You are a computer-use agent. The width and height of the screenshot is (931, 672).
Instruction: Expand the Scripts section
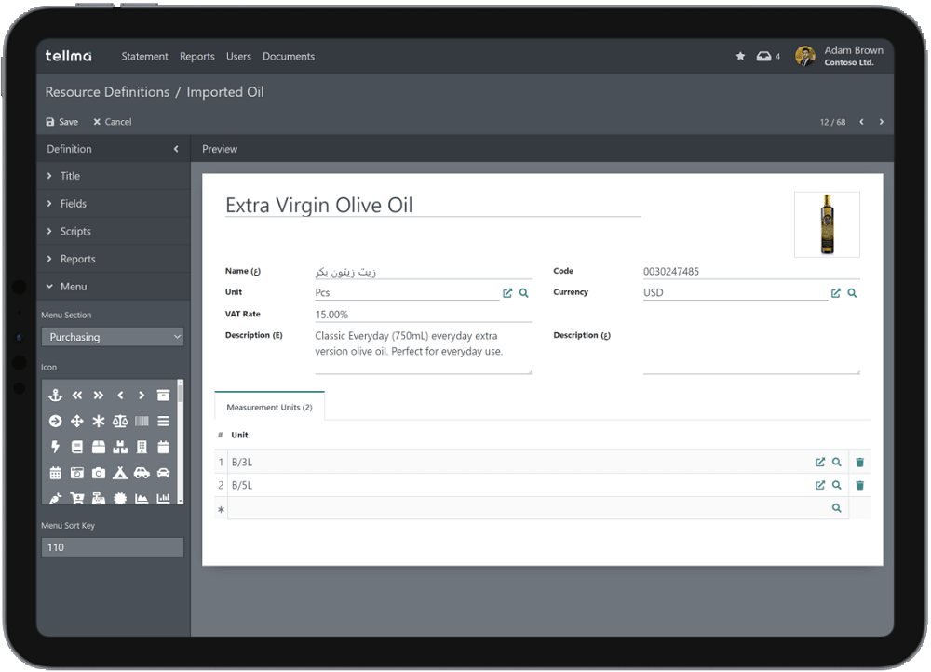pyautogui.click(x=114, y=232)
